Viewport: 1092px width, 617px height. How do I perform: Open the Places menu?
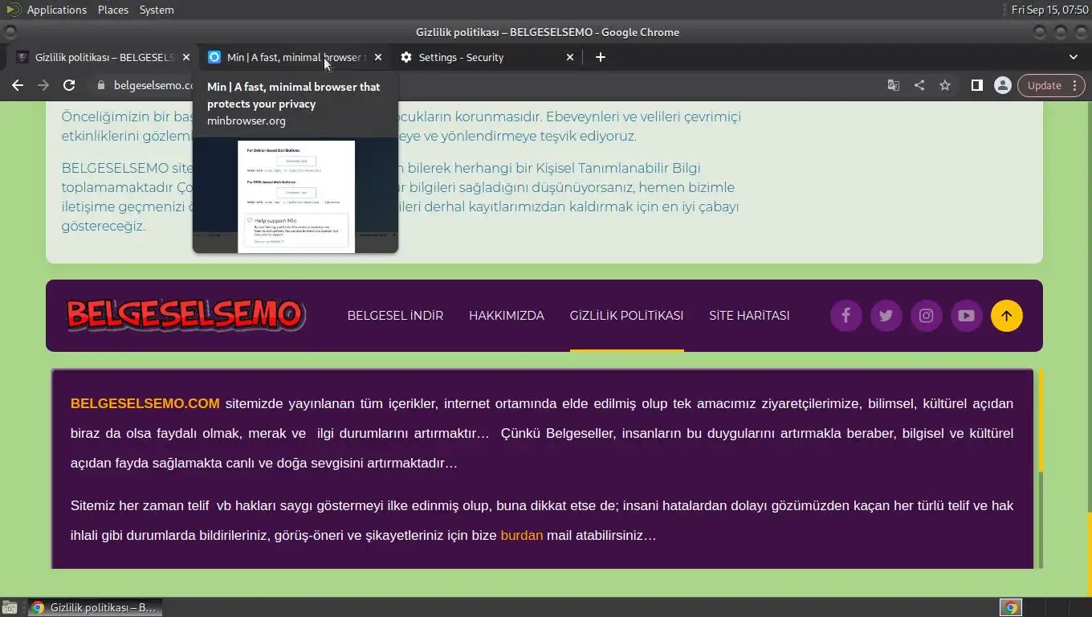[113, 10]
